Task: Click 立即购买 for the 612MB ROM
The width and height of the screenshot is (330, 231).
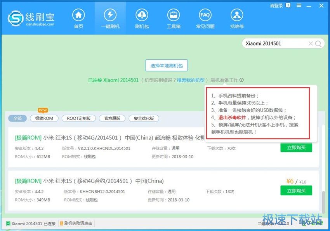Action: coord(296,148)
